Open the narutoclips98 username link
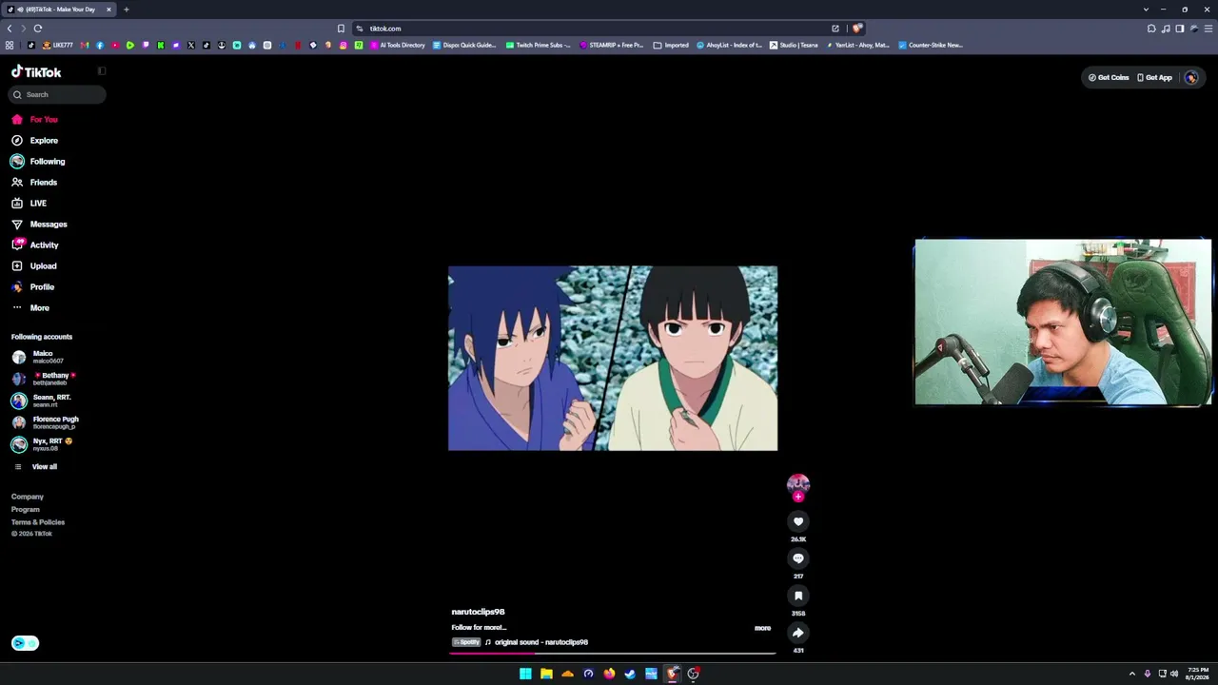The width and height of the screenshot is (1218, 685). pyautogui.click(x=478, y=612)
